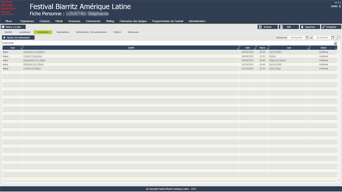Switch to the Logistiques tab
Image resolution: width=342 pixels, height=192 pixels.
[x=24, y=32]
